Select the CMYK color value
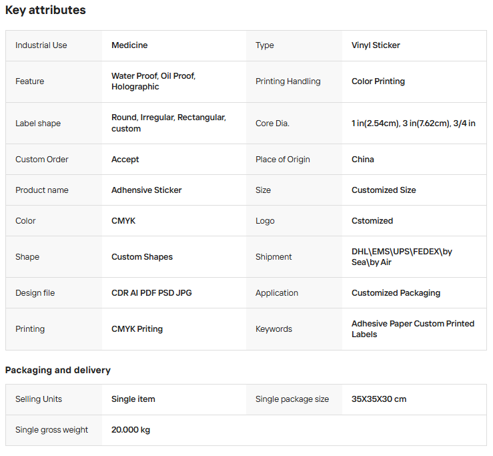The height and width of the screenshot is (456, 493). pos(123,221)
